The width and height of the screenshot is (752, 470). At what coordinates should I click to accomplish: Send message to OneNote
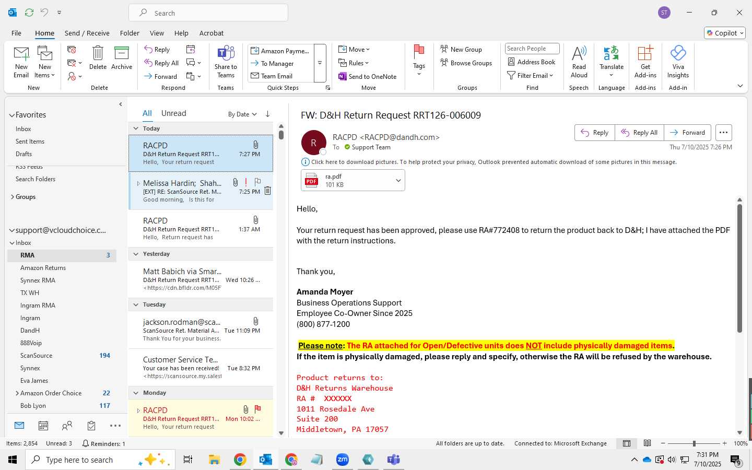[x=368, y=76]
